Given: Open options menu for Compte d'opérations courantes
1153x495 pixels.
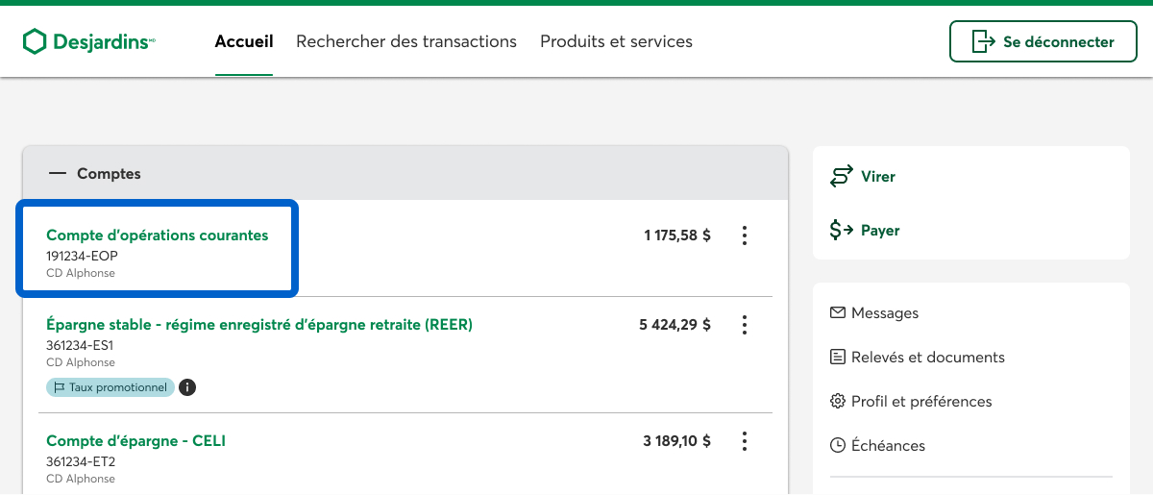Looking at the screenshot, I should tap(744, 235).
